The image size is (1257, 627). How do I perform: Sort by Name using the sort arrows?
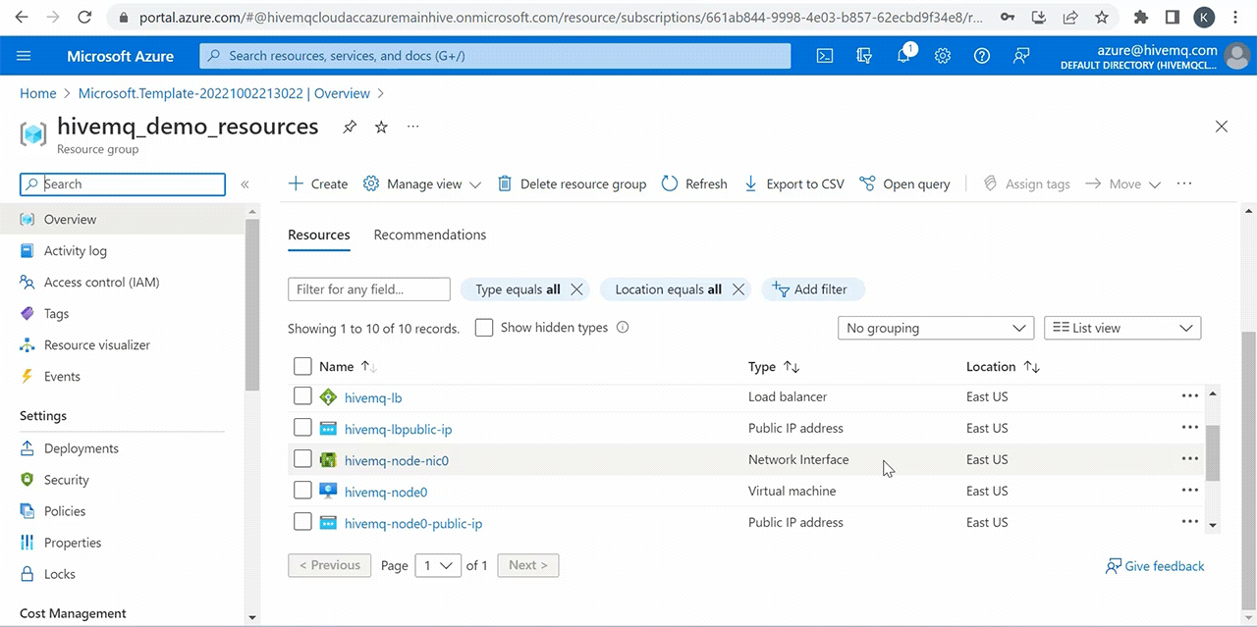(x=368, y=366)
